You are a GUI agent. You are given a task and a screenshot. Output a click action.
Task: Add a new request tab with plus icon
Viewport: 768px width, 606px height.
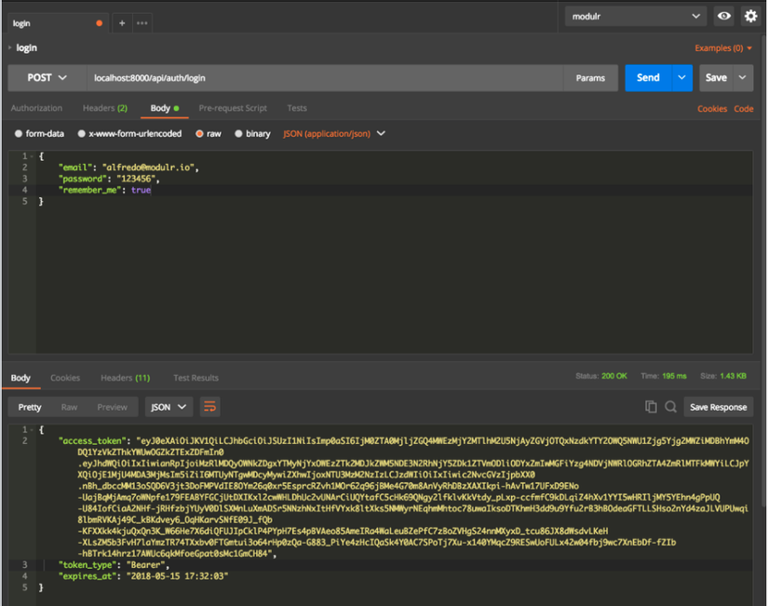(x=122, y=23)
